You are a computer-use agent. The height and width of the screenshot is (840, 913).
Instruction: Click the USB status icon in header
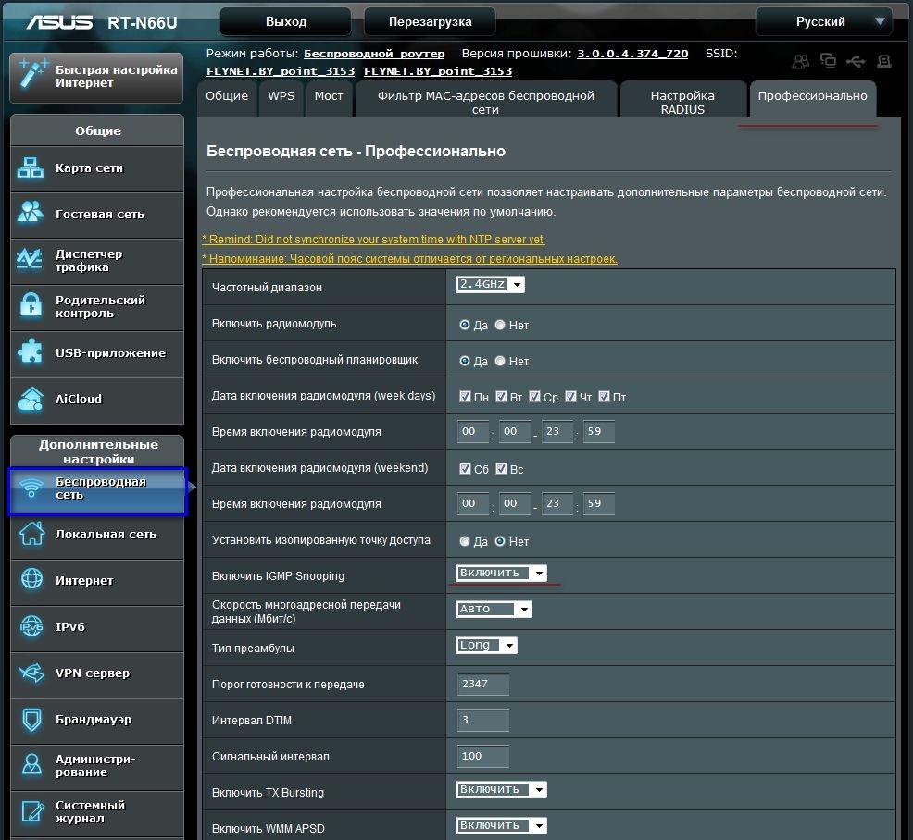pyautogui.click(x=856, y=61)
